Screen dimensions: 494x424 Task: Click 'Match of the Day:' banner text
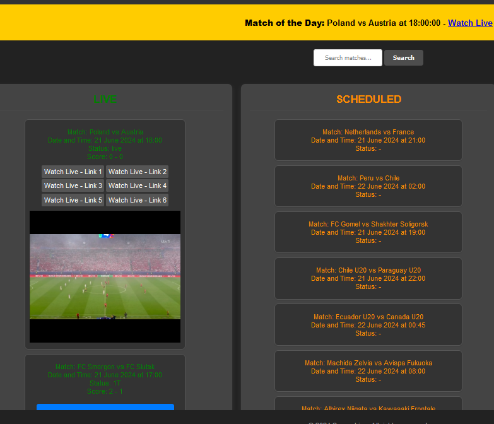tap(285, 23)
